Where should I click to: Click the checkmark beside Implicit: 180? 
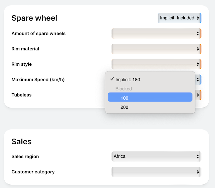tap(112, 79)
